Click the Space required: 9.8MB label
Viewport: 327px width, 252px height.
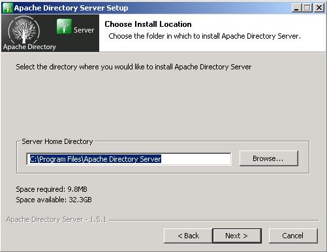[x=52, y=189]
